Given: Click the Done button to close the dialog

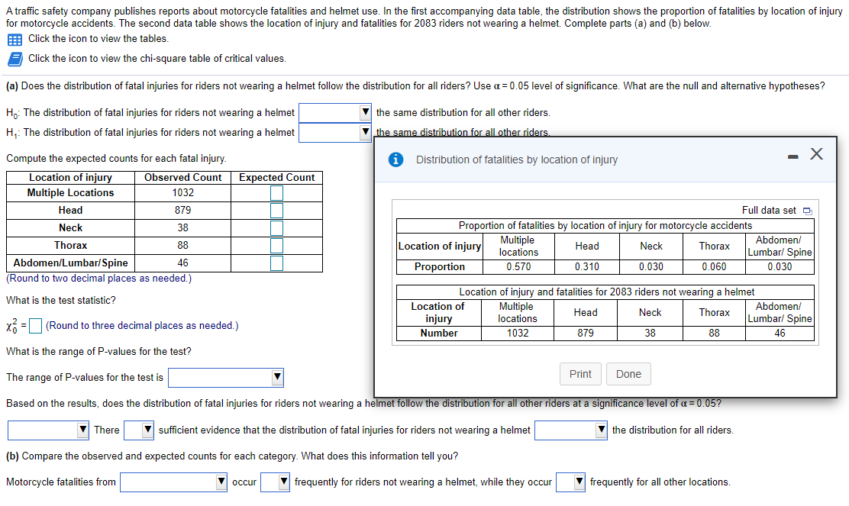Looking at the screenshot, I should point(628,374).
